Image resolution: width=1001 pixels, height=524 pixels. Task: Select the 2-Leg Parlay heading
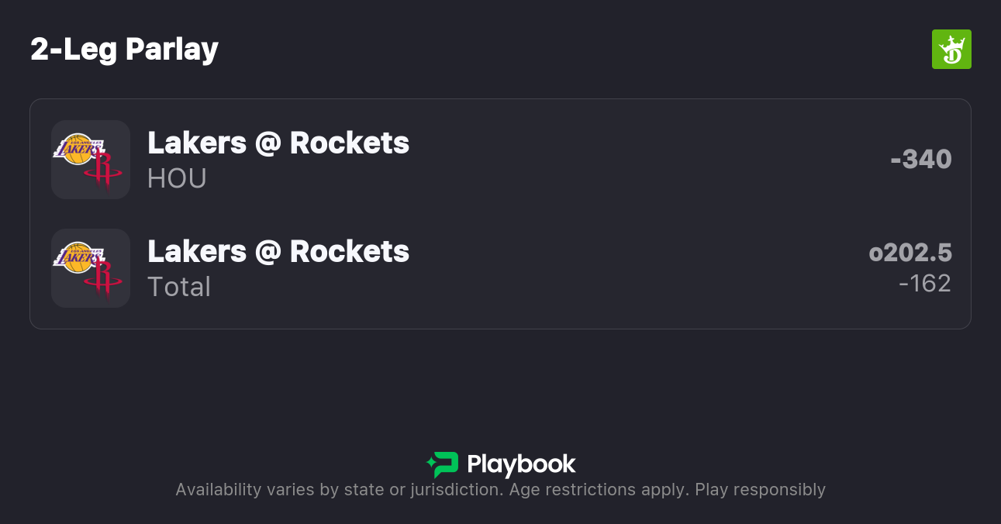coord(124,50)
